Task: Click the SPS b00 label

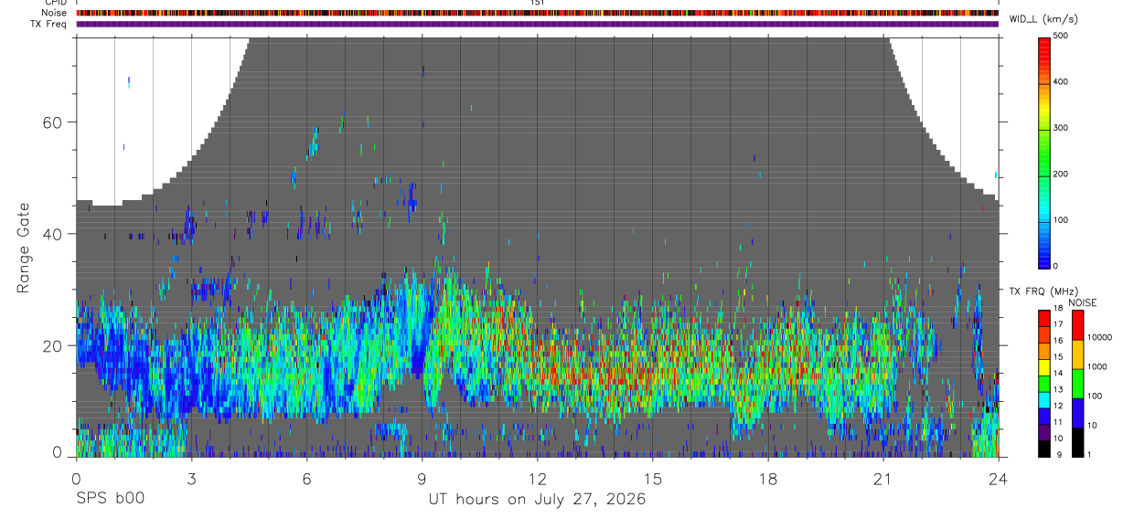Action: pyautogui.click(x=109, y=499)
